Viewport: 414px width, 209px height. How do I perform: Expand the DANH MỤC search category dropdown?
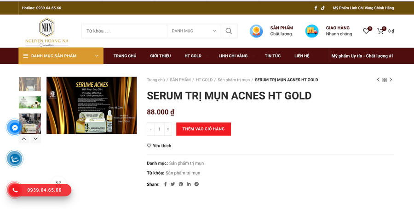pyautogui.click(x=194, y=31)
